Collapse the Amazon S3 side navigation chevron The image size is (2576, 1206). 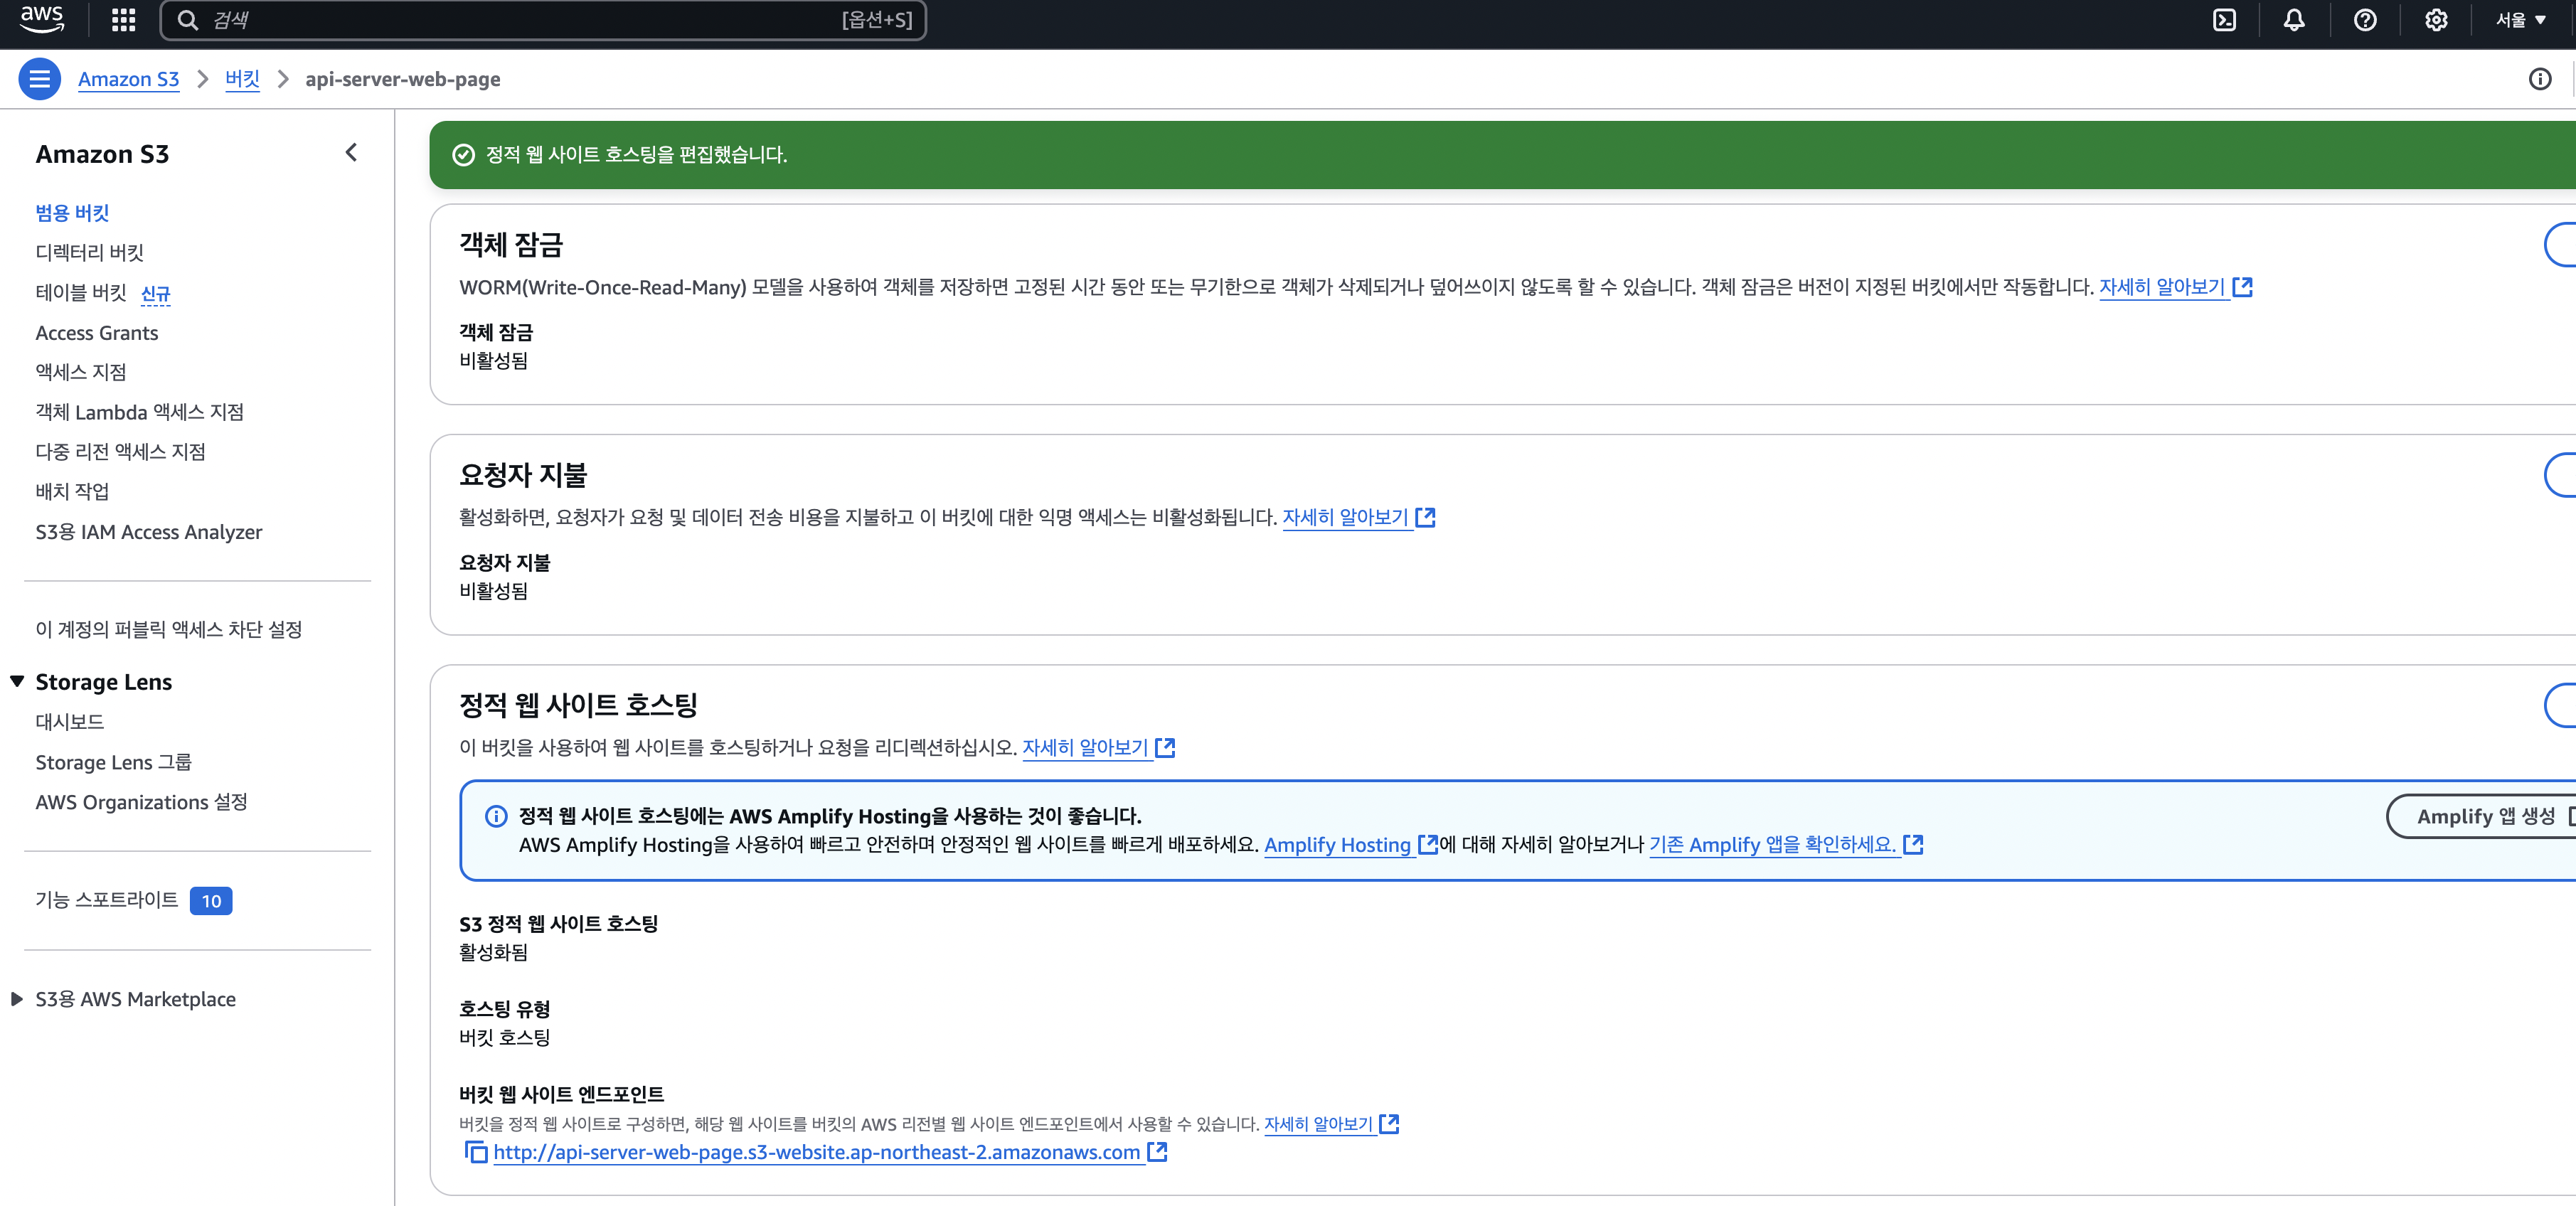[351, 153]
